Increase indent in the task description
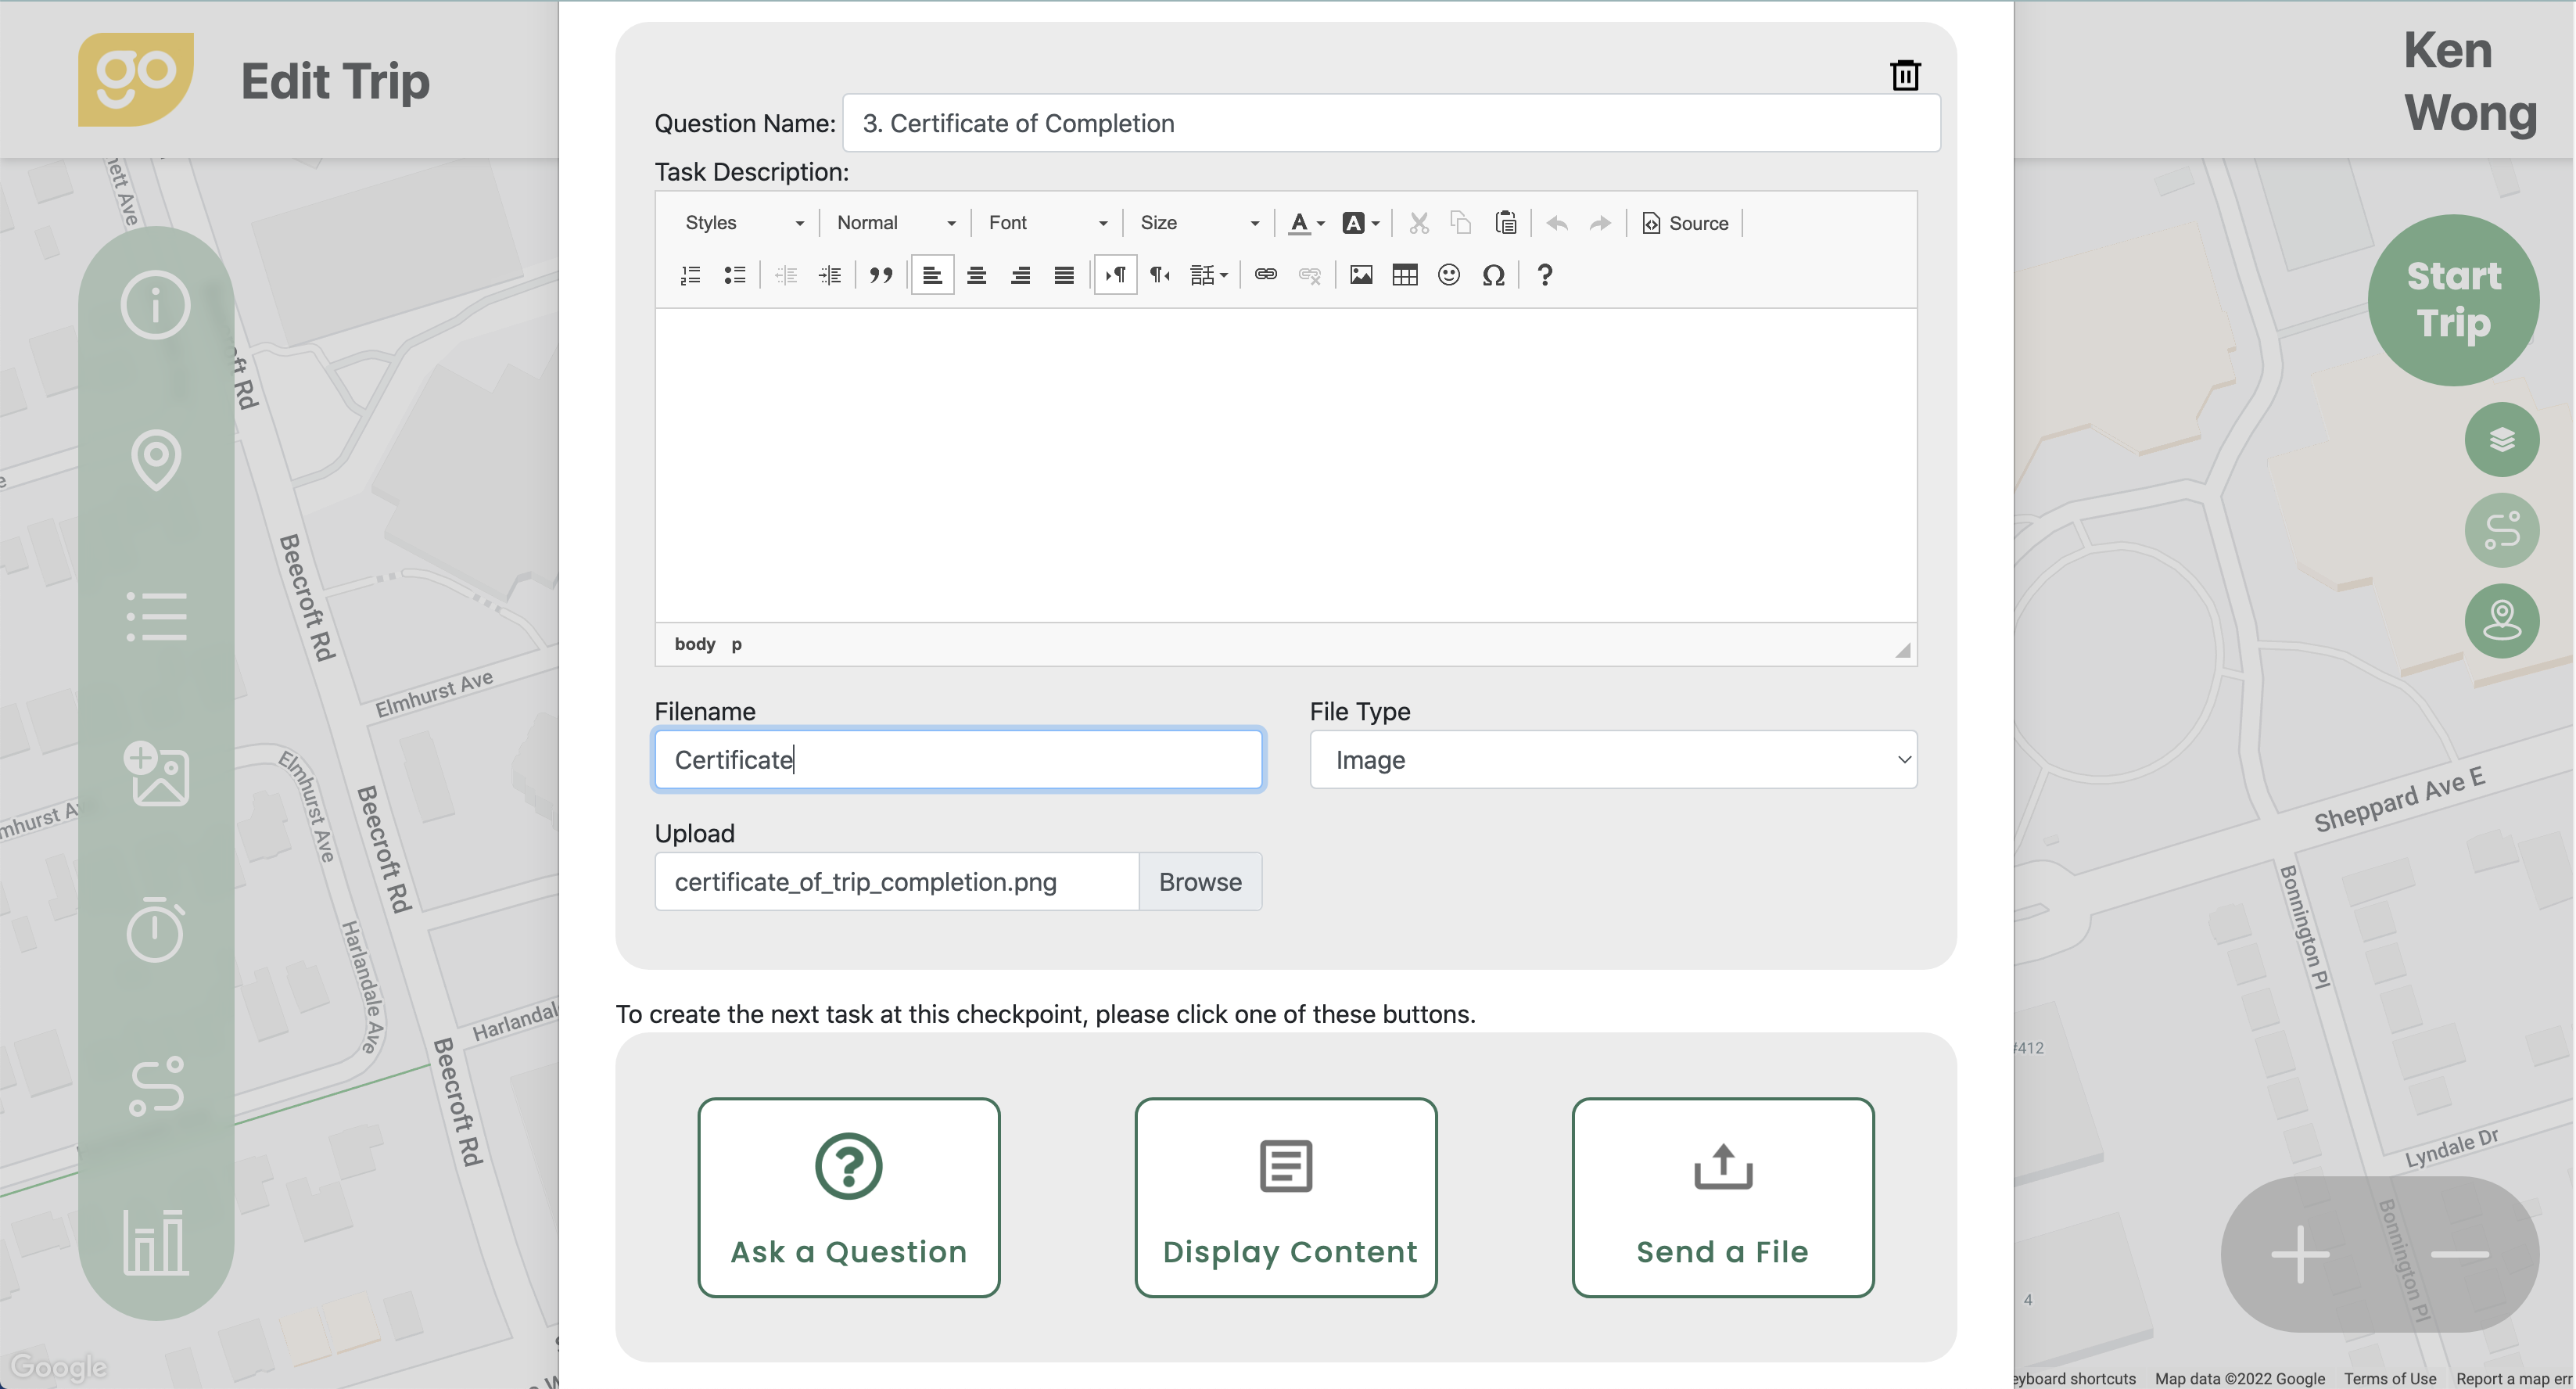 pos(830,275)
